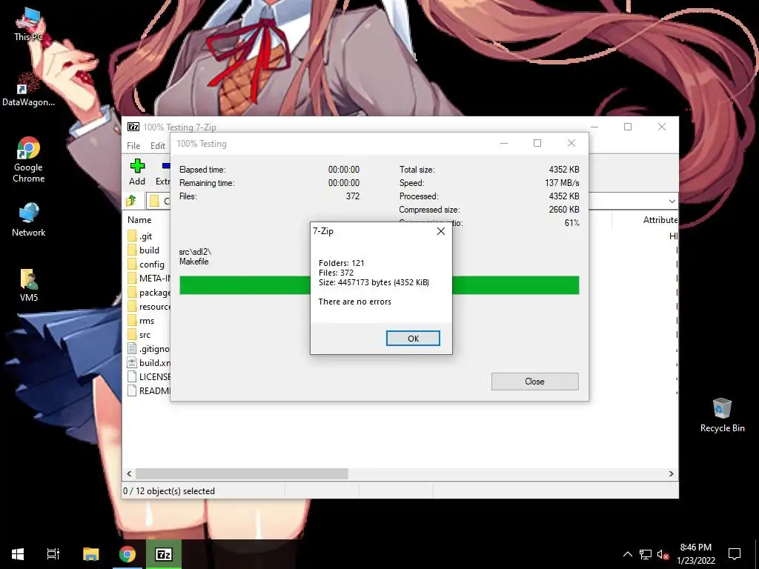Select the src folder icon

tap(132, 334)
